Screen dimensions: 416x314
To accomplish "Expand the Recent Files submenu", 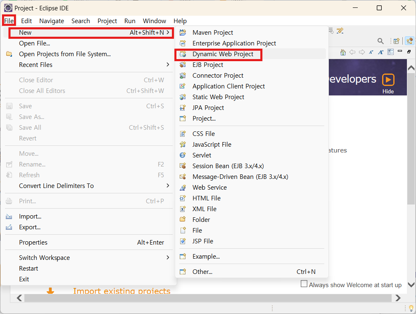I will pyautogui.click(x=168, y=64).
